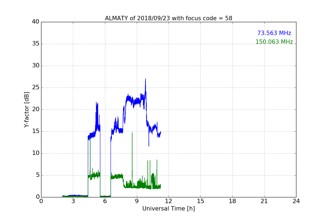The height and width of the screenshot is (219, 329).
Task: Click the y-axis tick label '35'
Action: click(x=36, y=44)
